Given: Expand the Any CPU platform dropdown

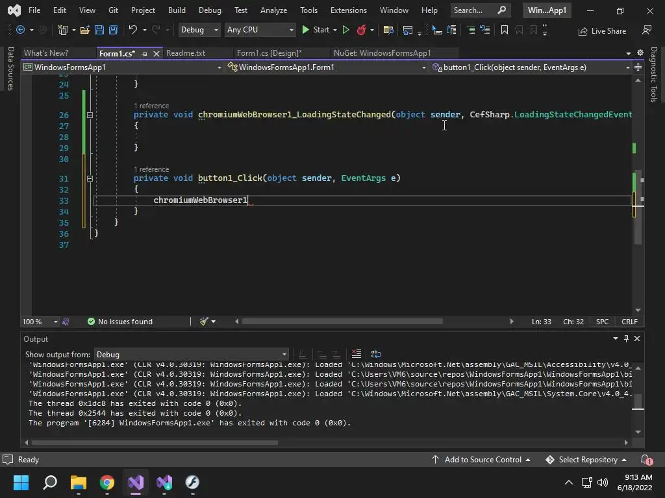Looking at the screenshot, I should [260, 30].
